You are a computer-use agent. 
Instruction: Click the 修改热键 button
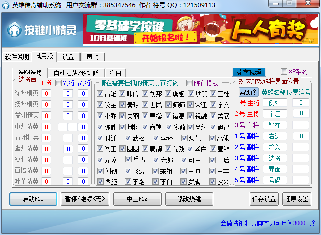click(x=189, y=199)
